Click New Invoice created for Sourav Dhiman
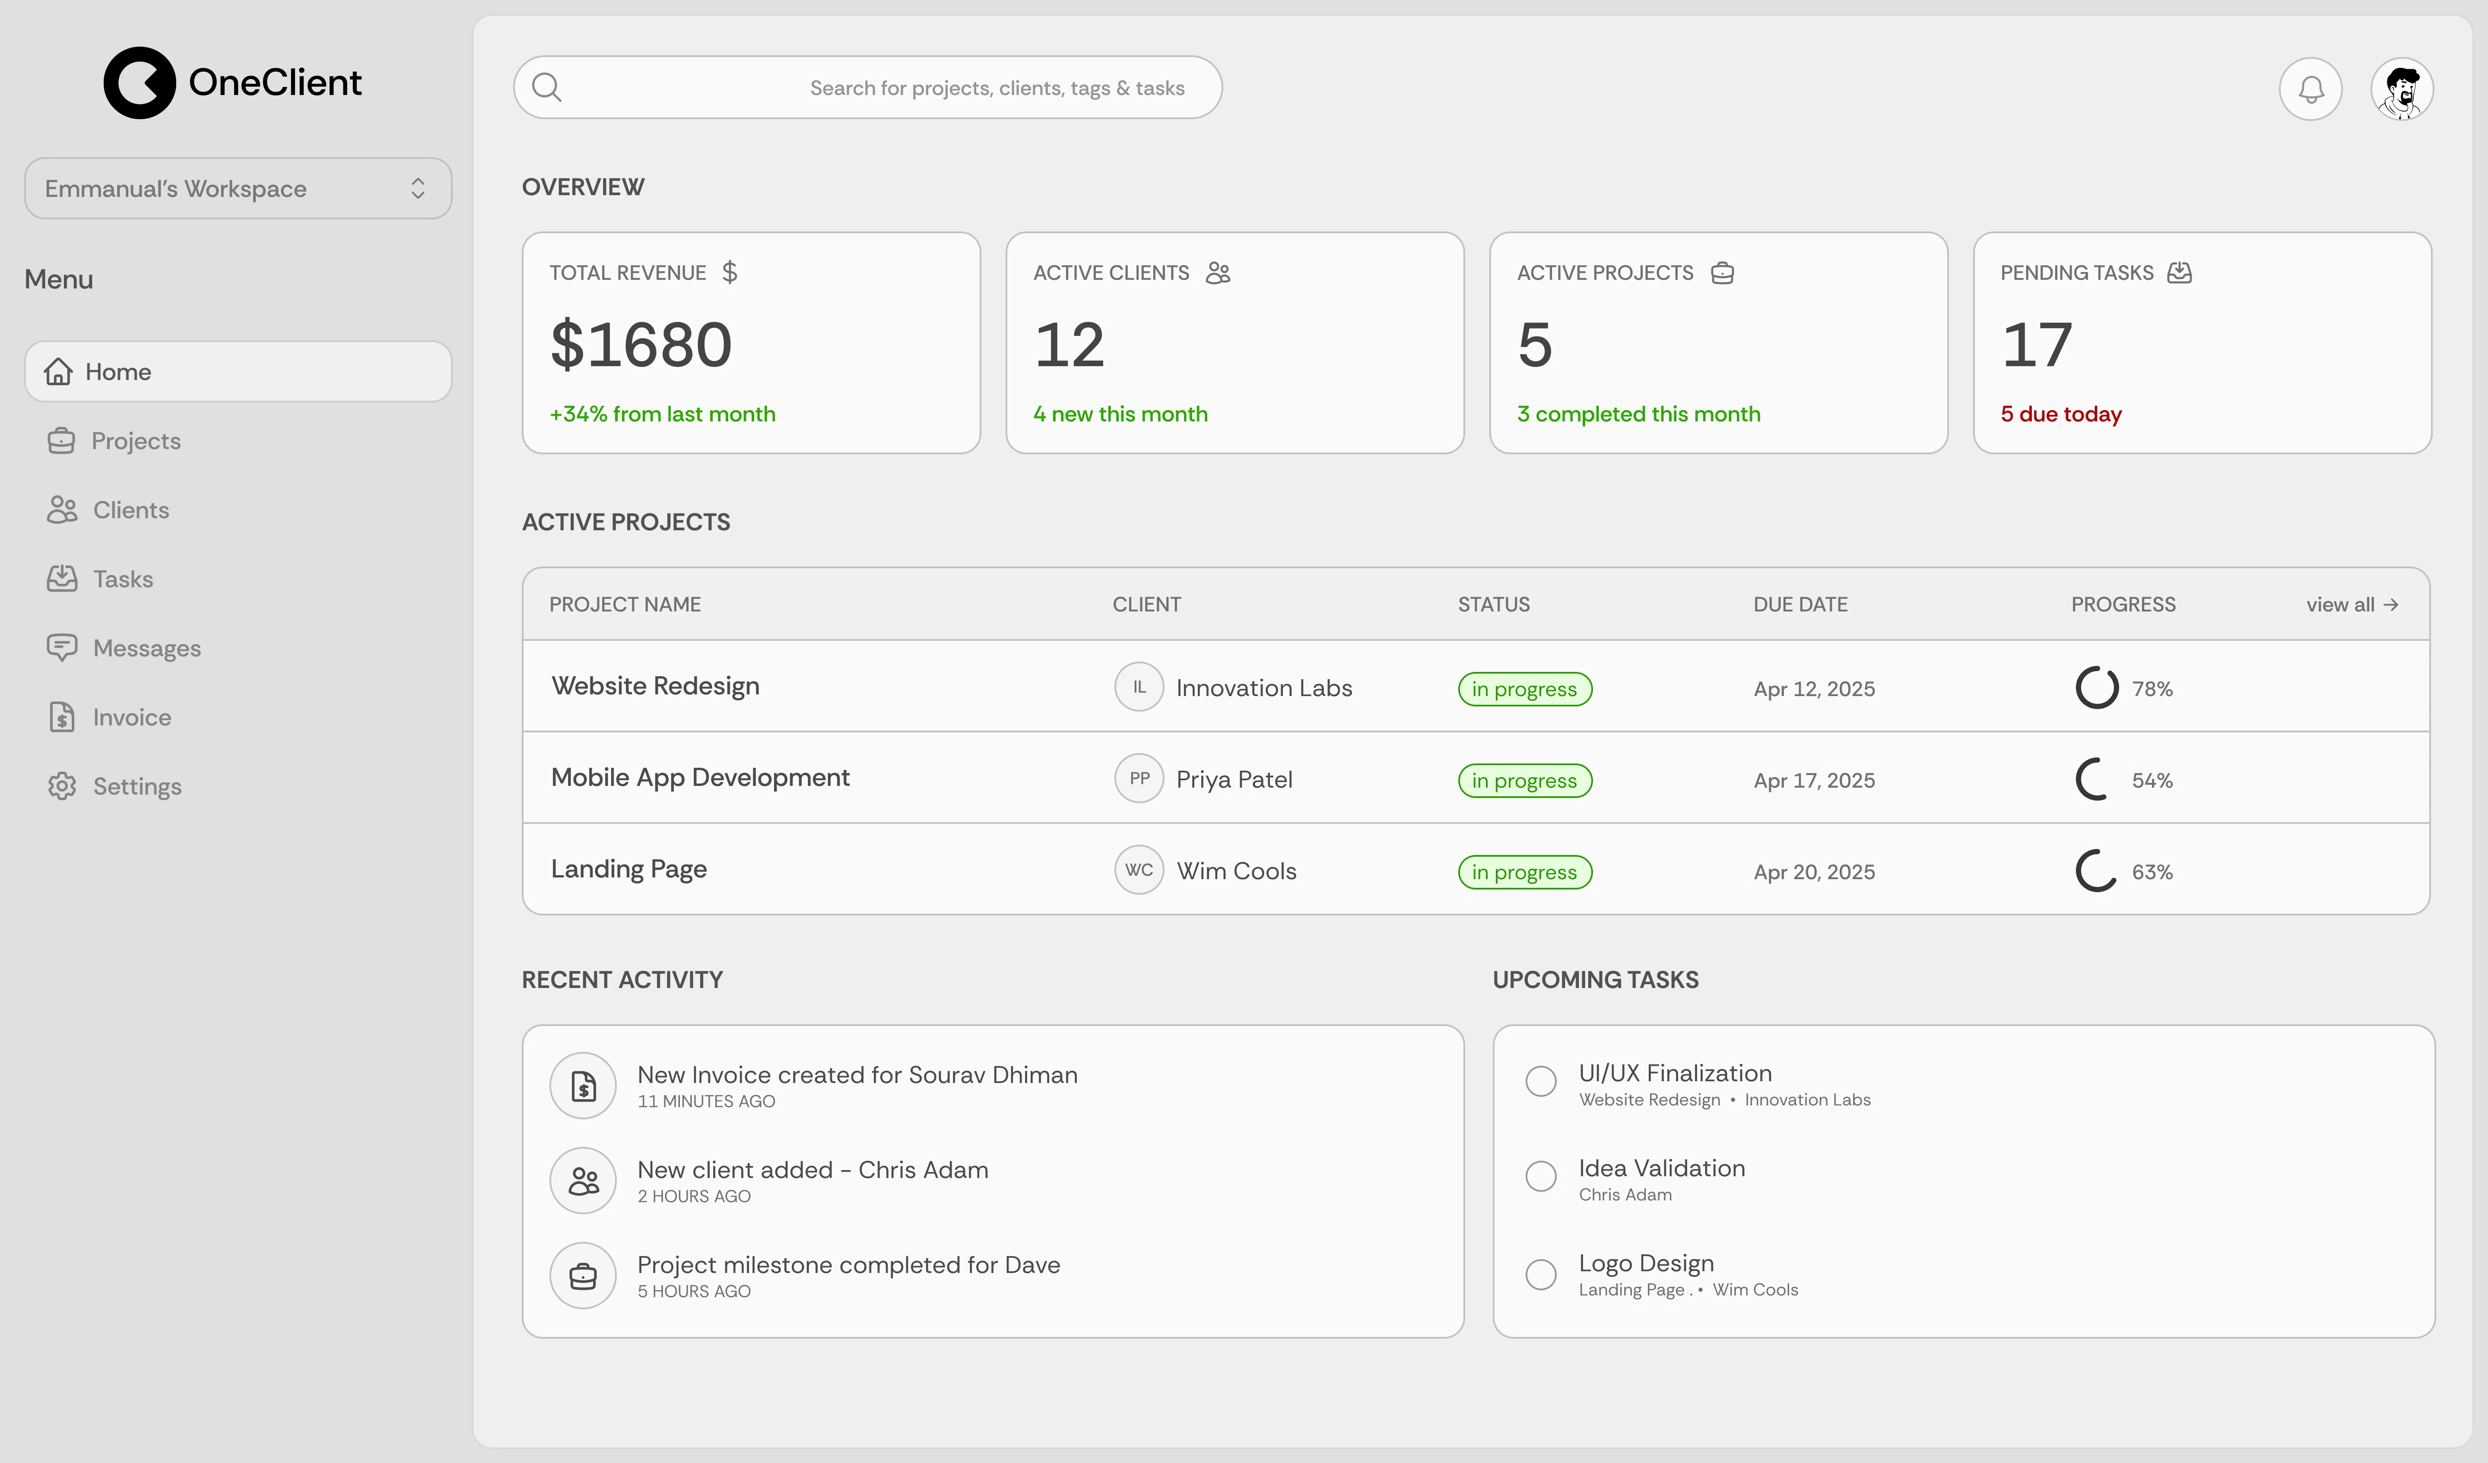Screen dimensions: 2488x1463 coord(857,1075)
